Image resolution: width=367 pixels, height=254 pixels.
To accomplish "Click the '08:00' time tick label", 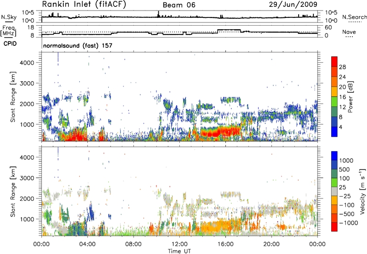I will tap(133, 244).
